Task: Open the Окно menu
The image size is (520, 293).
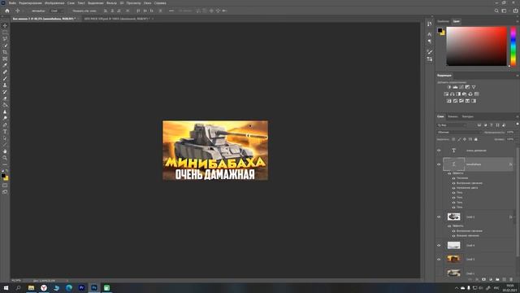Action: pyautogui.click(x=148, y=3)
